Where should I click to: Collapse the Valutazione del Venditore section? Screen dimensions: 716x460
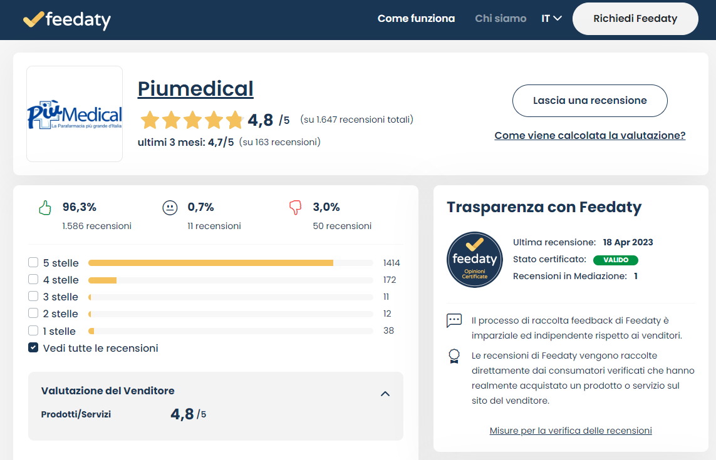coord(385,394)
